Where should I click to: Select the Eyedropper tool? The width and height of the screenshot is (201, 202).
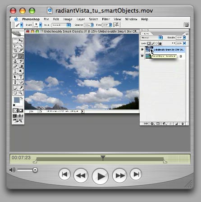click(21, 88)
